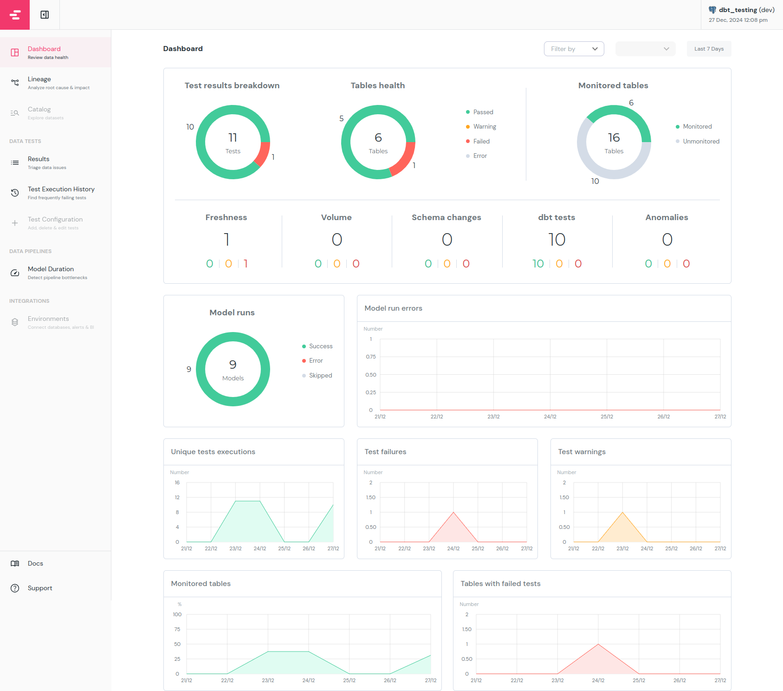The width and height of the screenshot is (783, 691).
Task: Click the Environments layers icon
Action: pos(15,322)
